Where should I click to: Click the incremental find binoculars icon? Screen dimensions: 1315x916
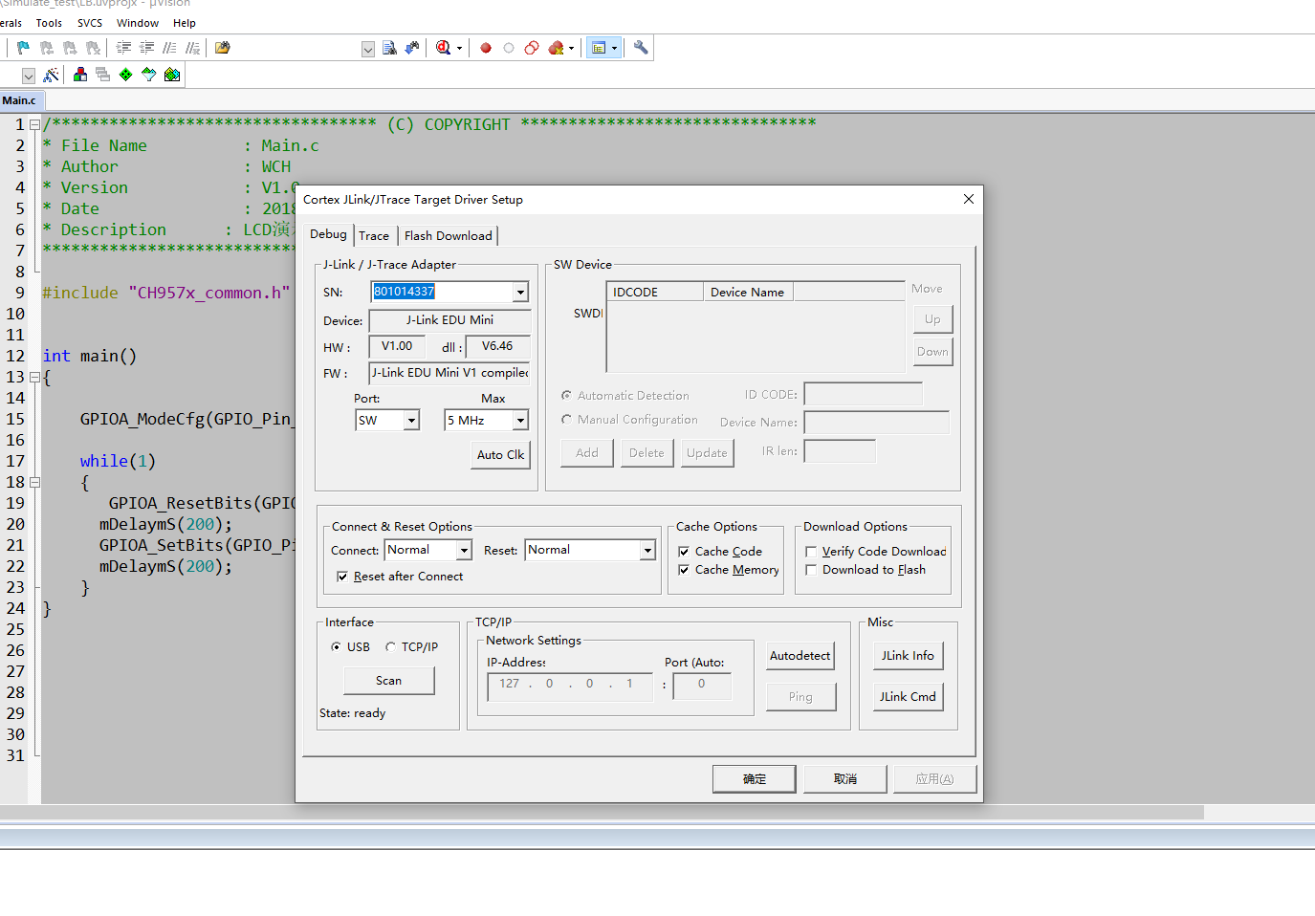point(412,48)
